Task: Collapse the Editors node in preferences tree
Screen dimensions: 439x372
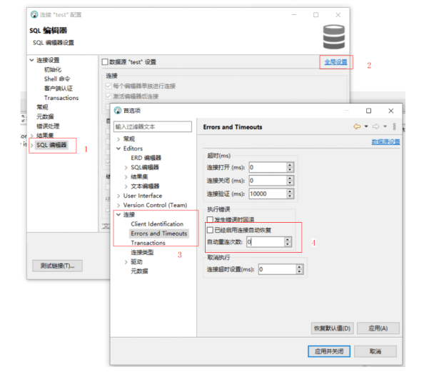Action: click(118, 149)
